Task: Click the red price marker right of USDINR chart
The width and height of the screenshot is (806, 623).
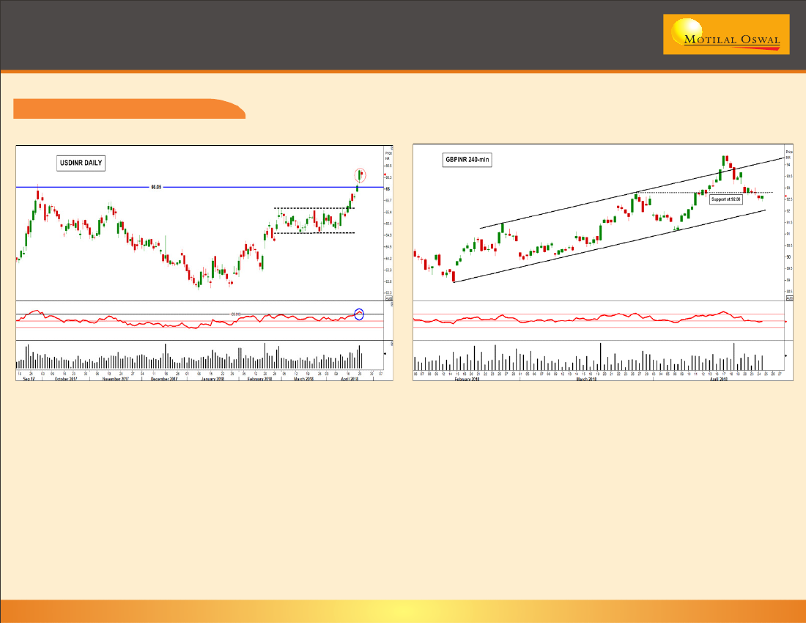Action: click(385, 174)
